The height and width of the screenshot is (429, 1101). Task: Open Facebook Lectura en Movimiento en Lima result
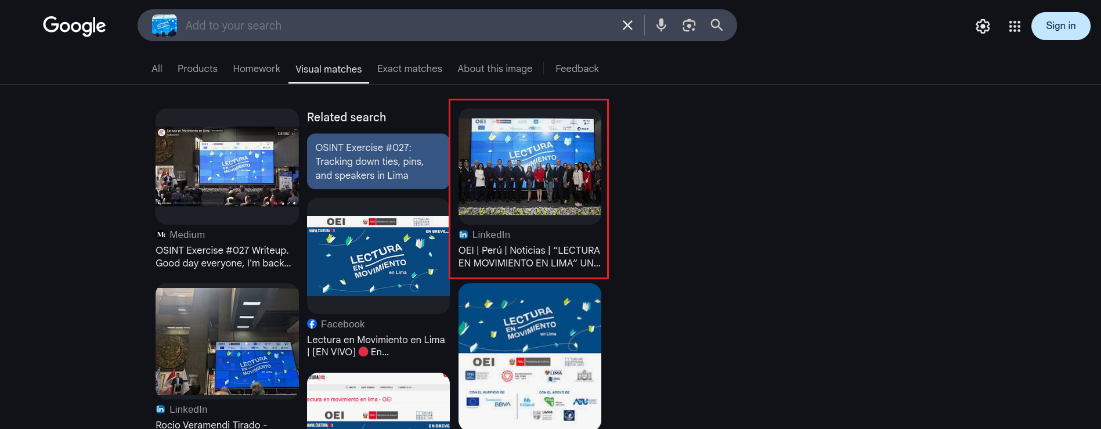(x=376, y=345)
